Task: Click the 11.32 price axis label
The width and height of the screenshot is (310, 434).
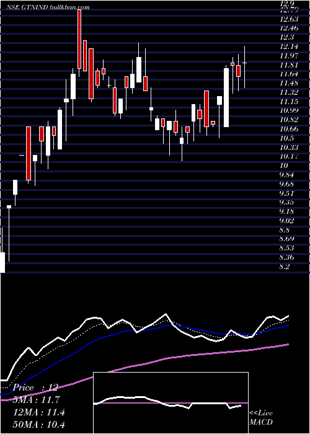Action: [289, 92]
